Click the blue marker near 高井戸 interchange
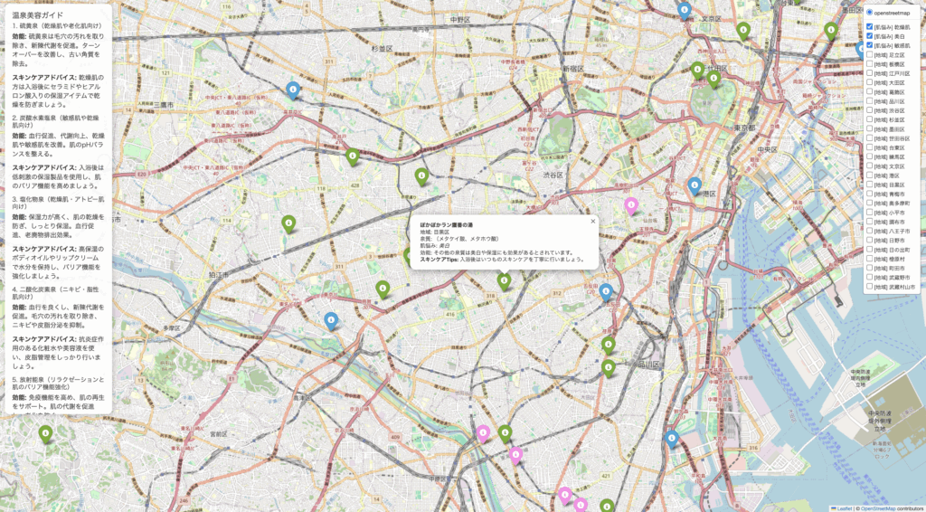The width and height of the screenshot is (926, 512). (x=293, y=90)
